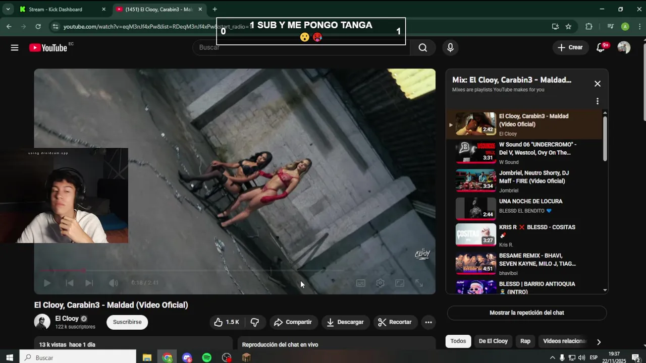This screenshot has height=363, width=646.
Task: Expand the Chrome tab search dropdown
Action: [8, 9]
